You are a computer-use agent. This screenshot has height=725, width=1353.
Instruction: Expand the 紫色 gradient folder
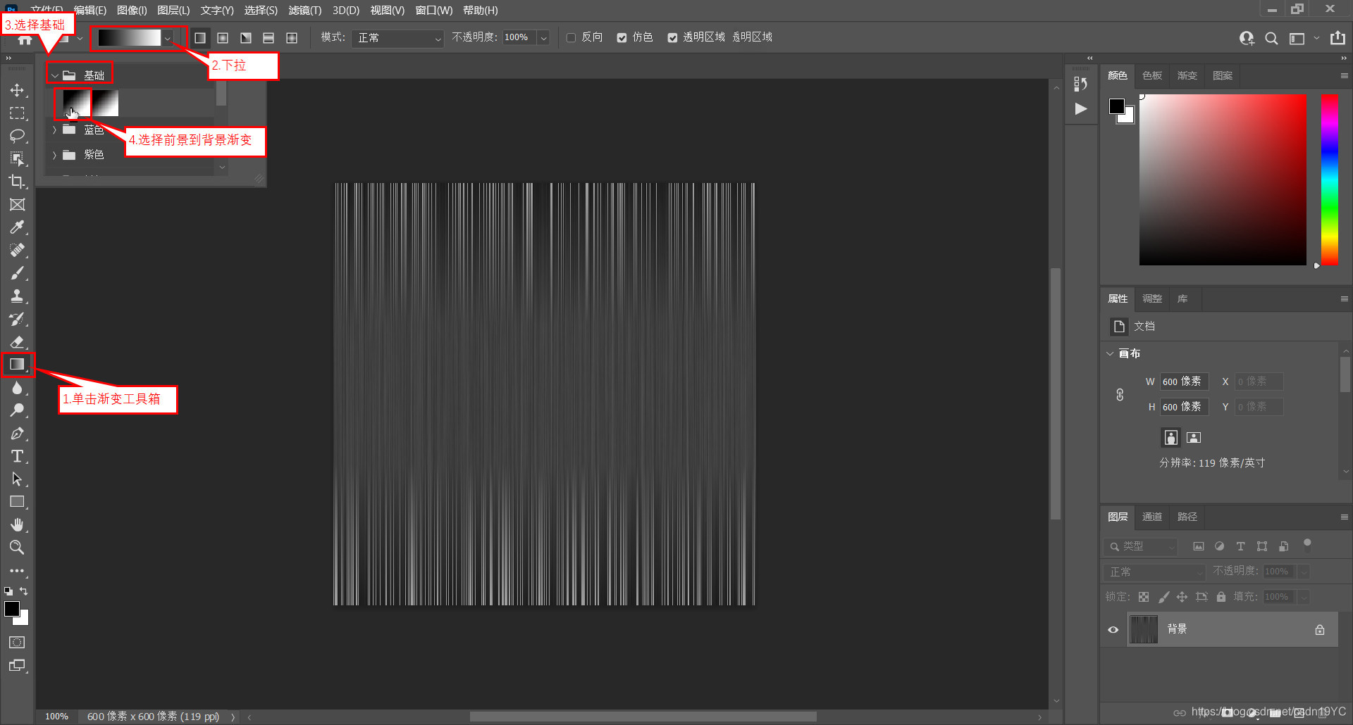point(54,155)
